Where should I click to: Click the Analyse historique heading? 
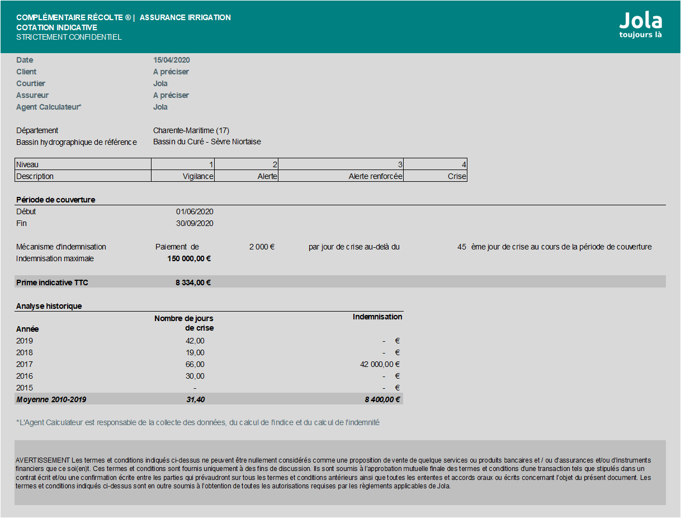pos(49,306)
